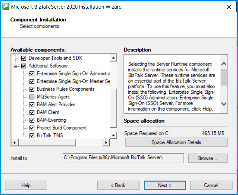Click the Browse... button
This screenshot has height=195, width=238.
(x=208, y=158)
